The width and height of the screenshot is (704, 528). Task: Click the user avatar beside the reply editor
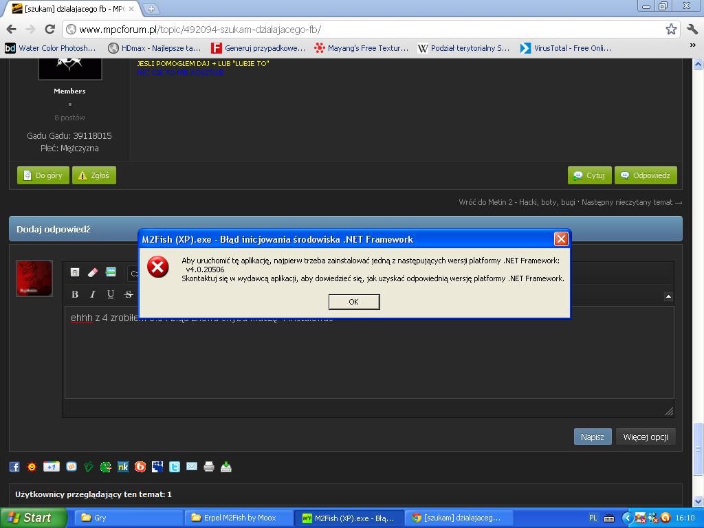34,278
